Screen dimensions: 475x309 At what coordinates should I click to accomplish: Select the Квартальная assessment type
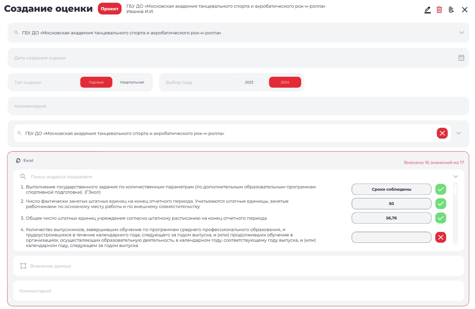[132, 82]
